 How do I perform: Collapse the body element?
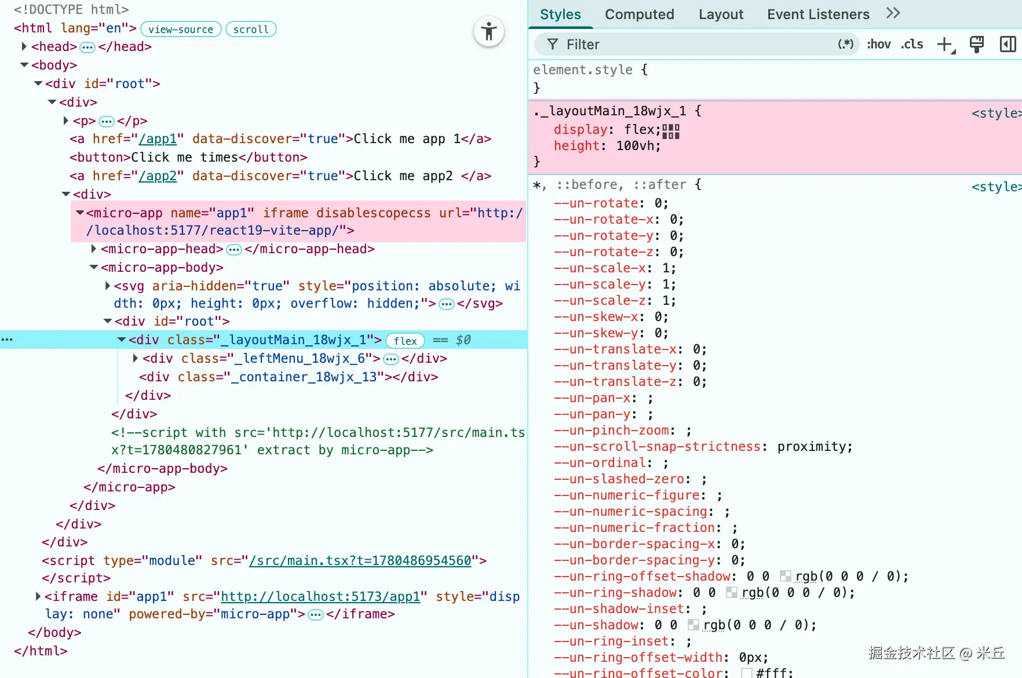click(x=24, y=65)
